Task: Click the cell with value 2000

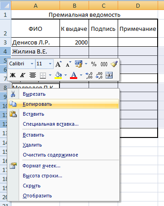Action: (74, 42)
